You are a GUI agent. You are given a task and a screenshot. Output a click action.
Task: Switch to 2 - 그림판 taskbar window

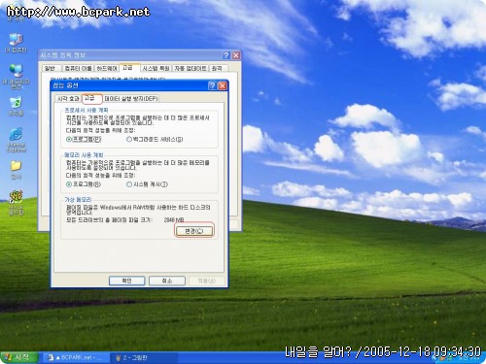[x=144, y=358]
